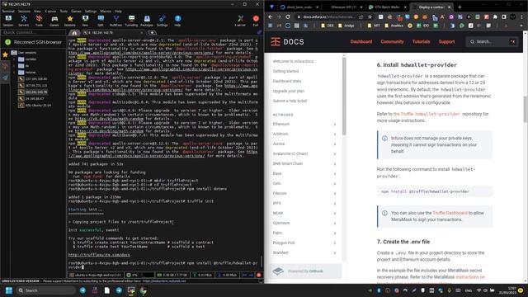Open the Help menu in MobaXterm menu bar
This screenshot has width=528, height=297.
118,11
